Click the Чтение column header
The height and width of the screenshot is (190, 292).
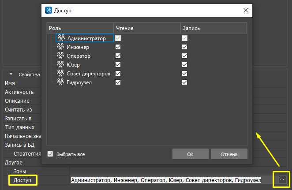(146, 28)
